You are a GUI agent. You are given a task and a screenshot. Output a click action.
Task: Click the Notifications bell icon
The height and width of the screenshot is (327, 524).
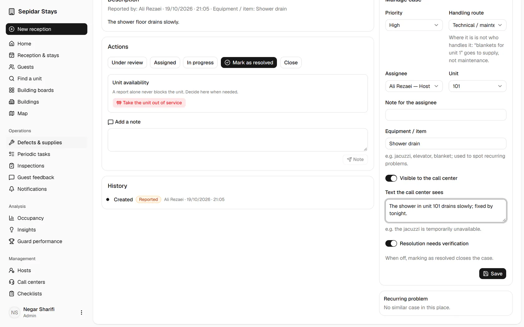pyautogui.click(x=12, y=189)
